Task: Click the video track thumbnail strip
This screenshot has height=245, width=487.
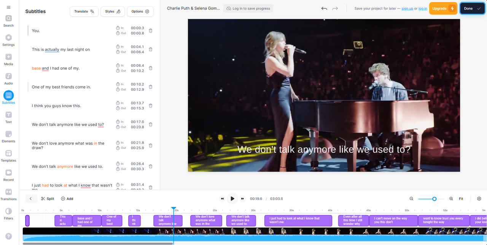Action: tap(255, 231)
